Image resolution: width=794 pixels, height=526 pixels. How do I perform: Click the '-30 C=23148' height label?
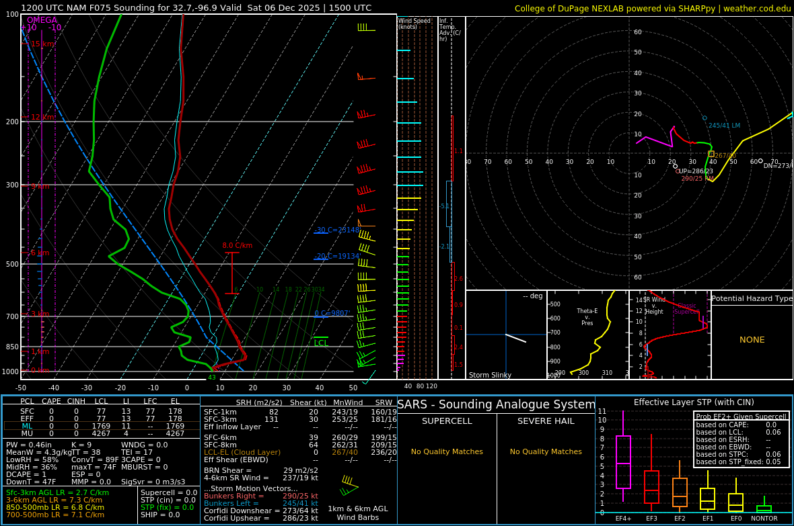(x=336, y=230)
